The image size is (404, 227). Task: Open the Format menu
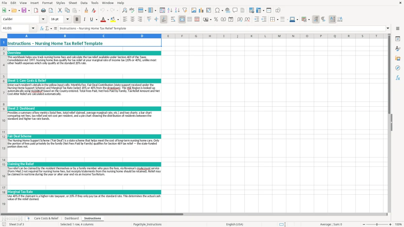click(x=47, y=3)
